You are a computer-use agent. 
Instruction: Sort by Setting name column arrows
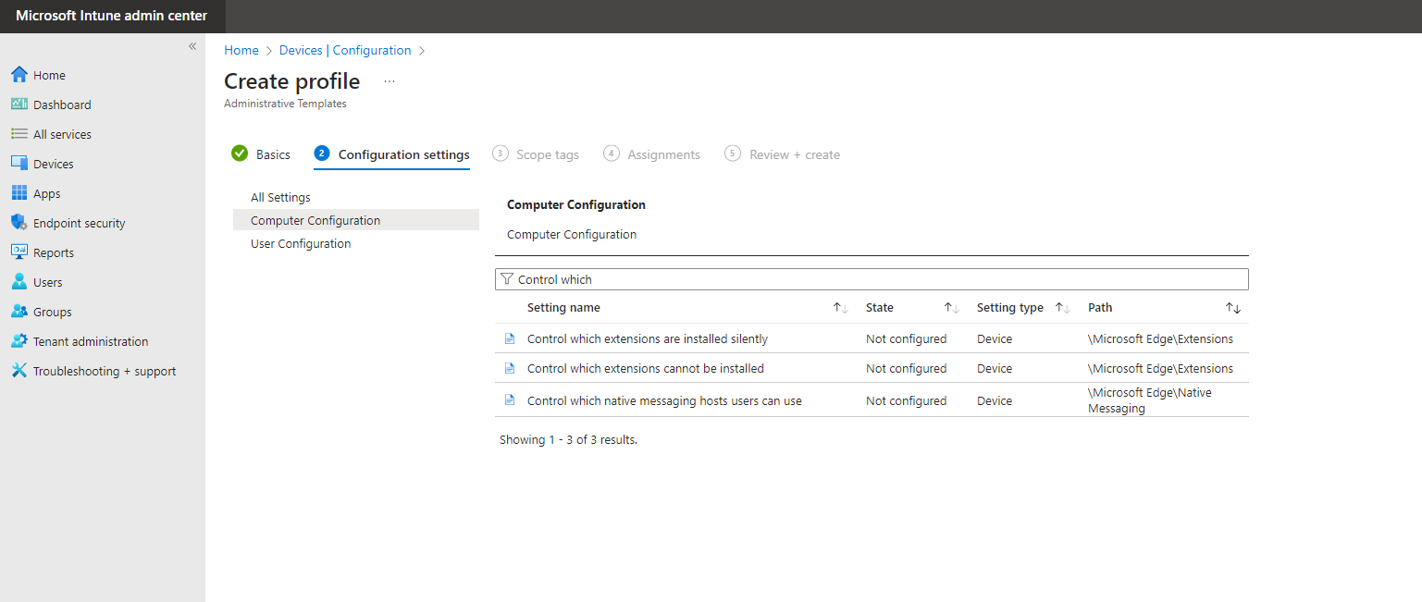click(x=840, y=308)
